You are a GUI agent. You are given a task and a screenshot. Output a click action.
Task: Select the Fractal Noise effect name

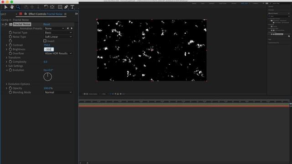point(22,24)
